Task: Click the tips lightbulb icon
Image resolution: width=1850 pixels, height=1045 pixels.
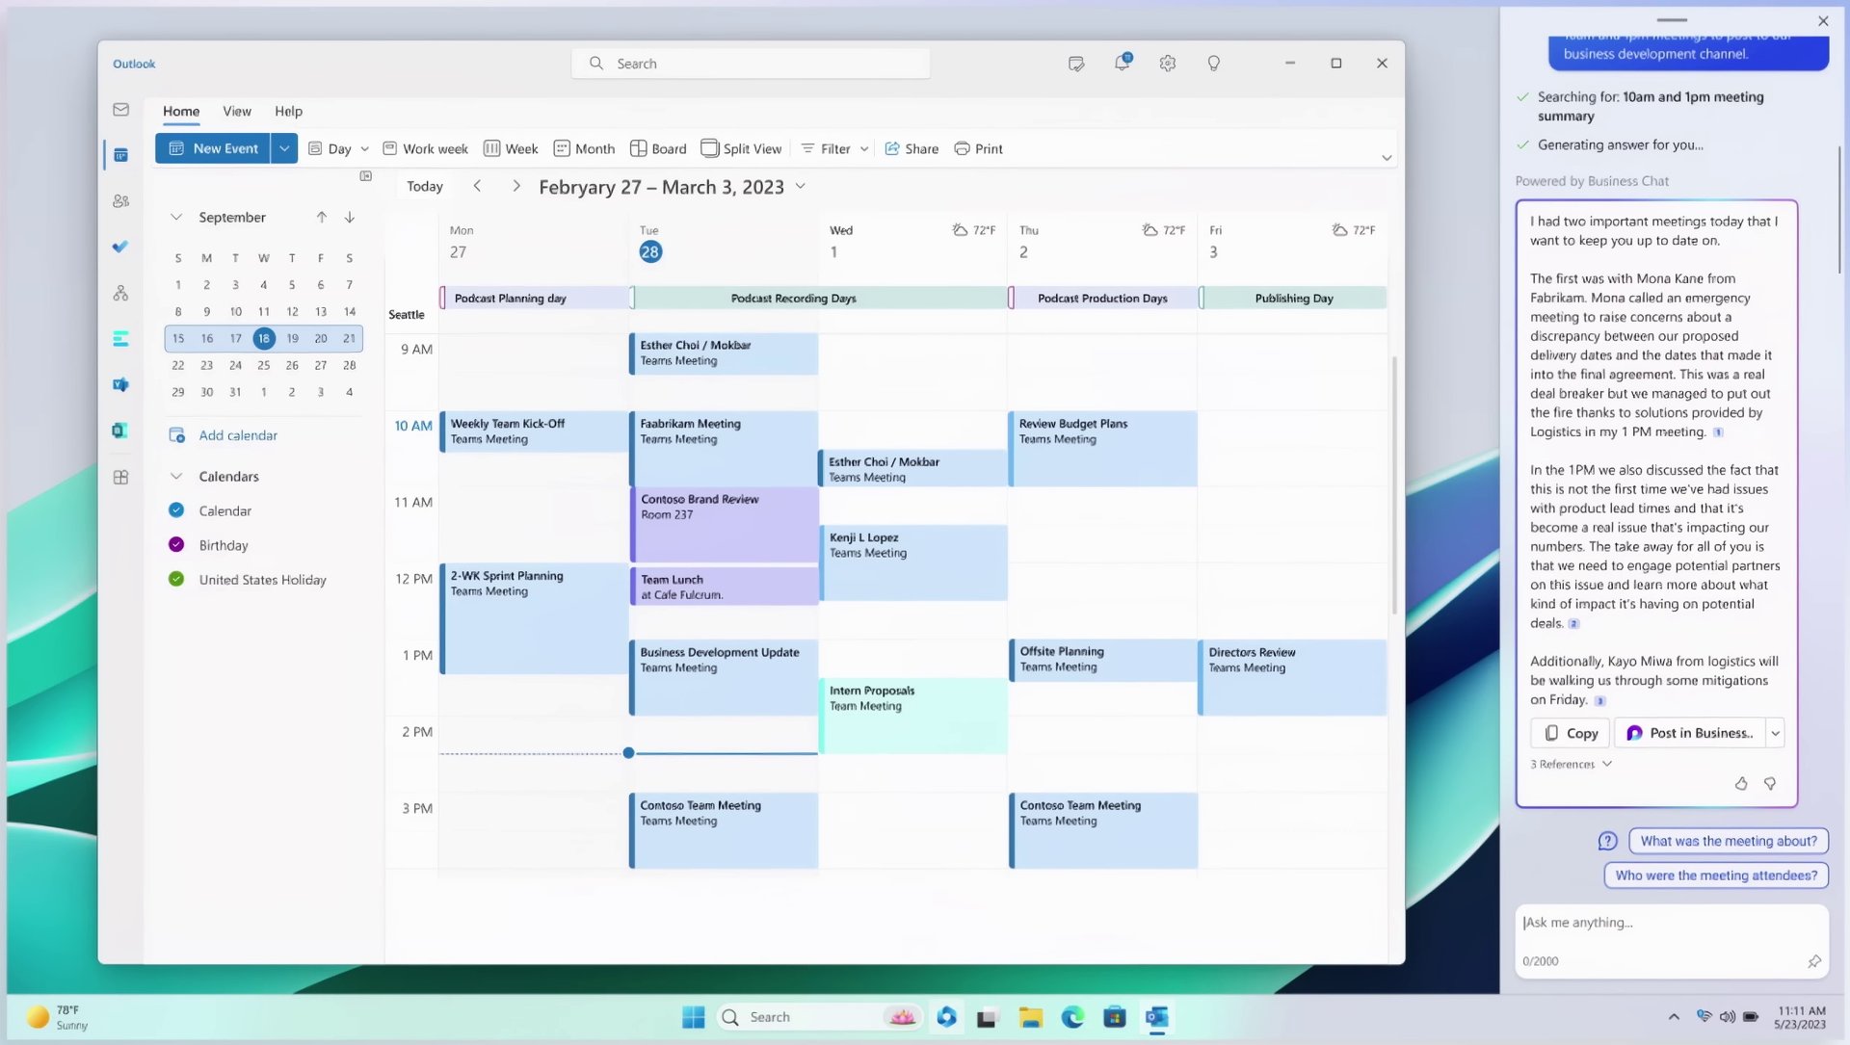Action: pyautogui.click(x=1213, y=63)
